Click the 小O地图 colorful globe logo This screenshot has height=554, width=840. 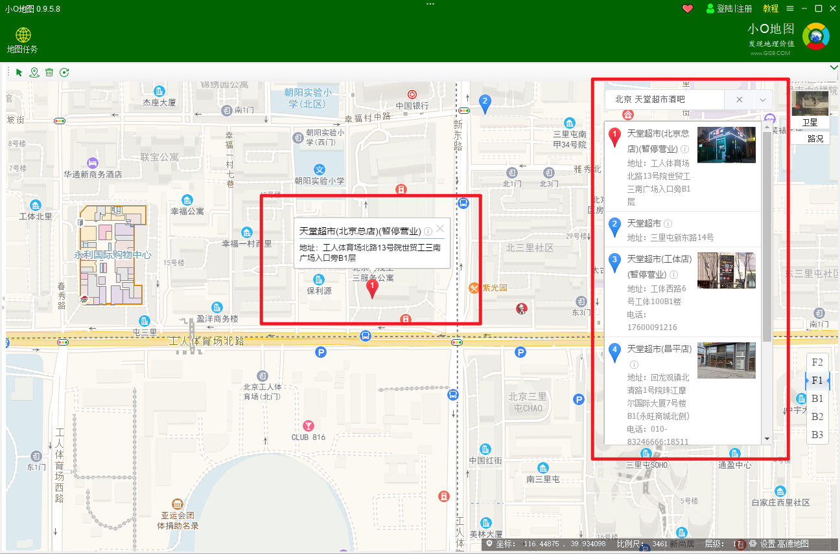[x=815, y=36]
